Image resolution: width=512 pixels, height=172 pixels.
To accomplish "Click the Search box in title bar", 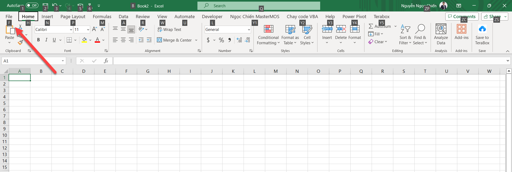I will (x=259, y=6).
